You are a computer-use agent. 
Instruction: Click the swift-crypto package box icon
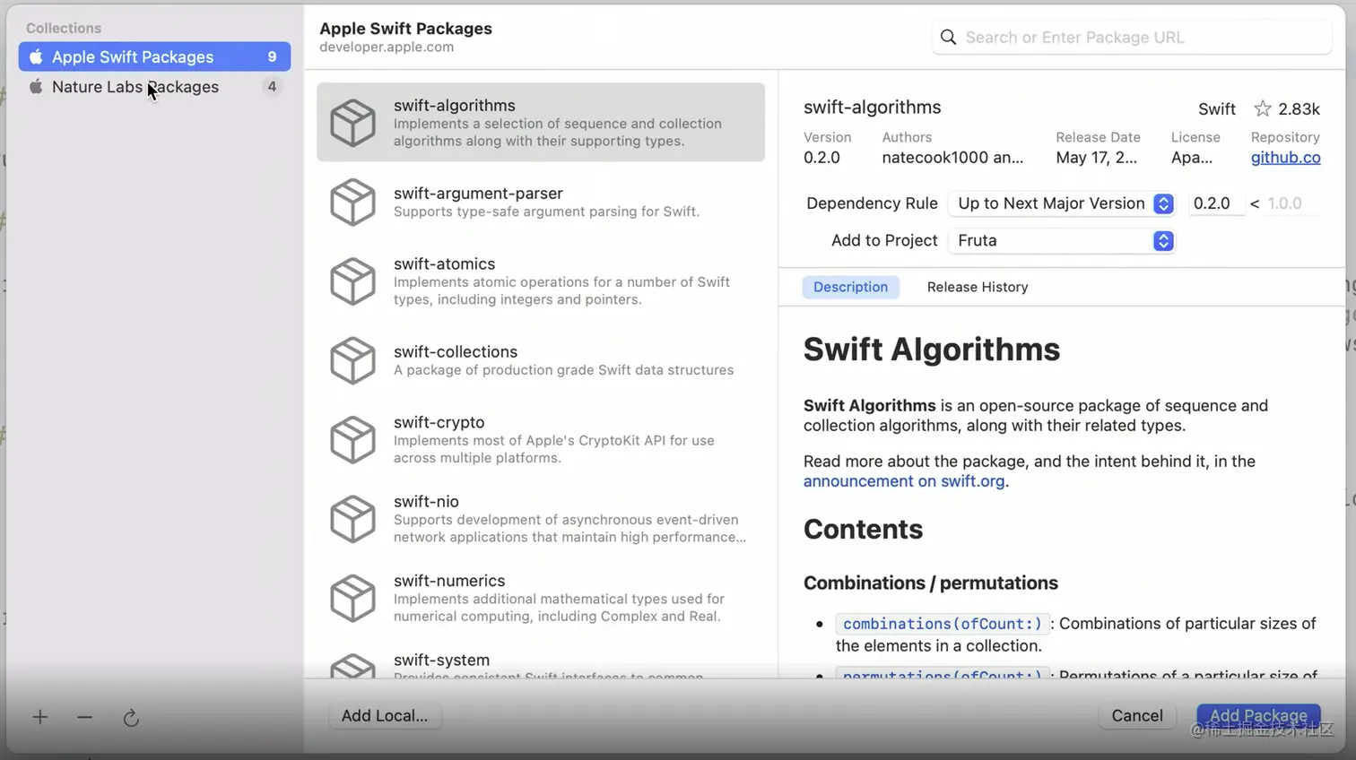click(352, 440)
